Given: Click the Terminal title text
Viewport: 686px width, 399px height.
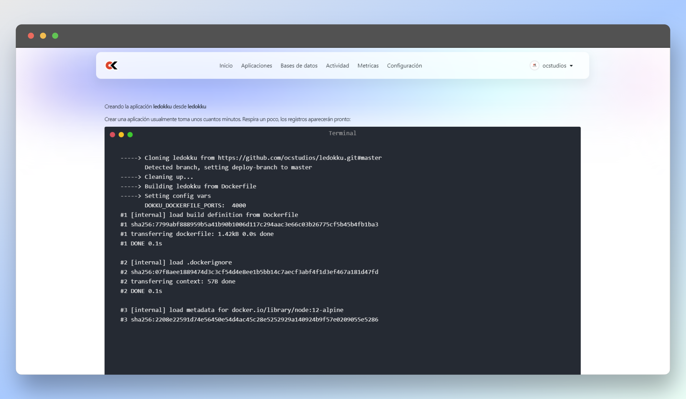Looking at the screenshot, I should click(342, 133).
